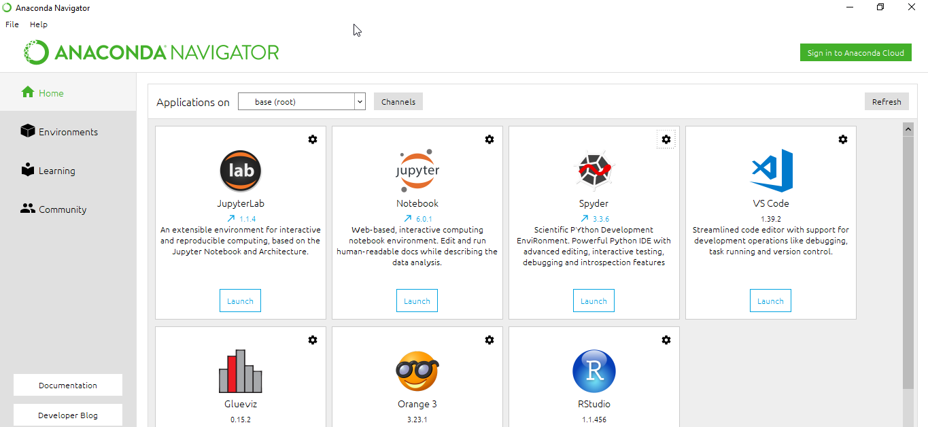Switch to the Learning tab
Image resolution: width=928 pixels, height=427 pixels.
click(x=68, y=170)
